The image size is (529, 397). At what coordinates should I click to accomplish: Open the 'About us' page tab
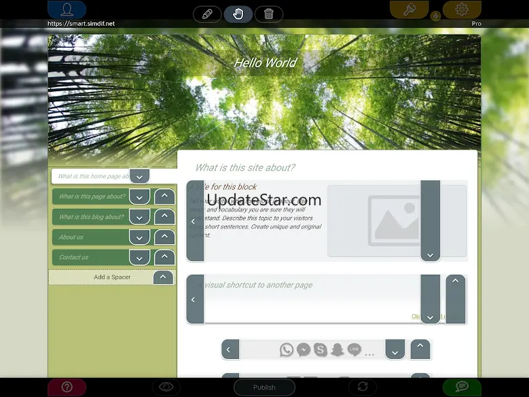pos(90,237)
